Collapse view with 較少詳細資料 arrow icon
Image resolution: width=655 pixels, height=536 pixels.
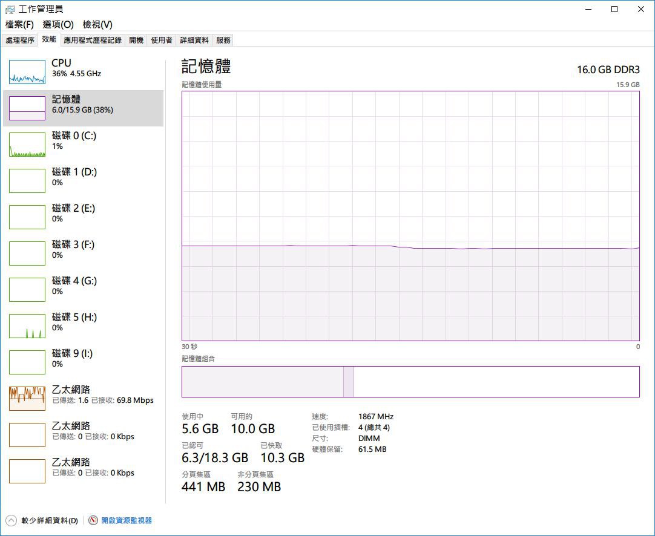coord(12,520)
